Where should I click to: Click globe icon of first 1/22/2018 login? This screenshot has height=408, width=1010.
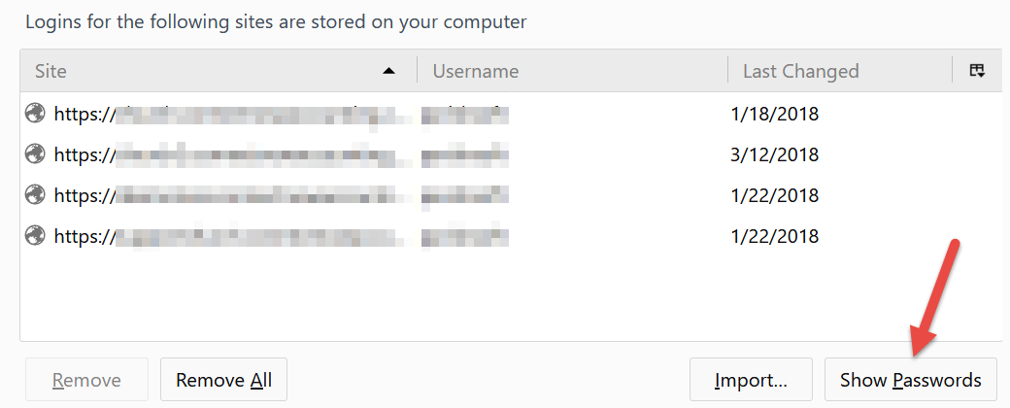tap(35, 194)
